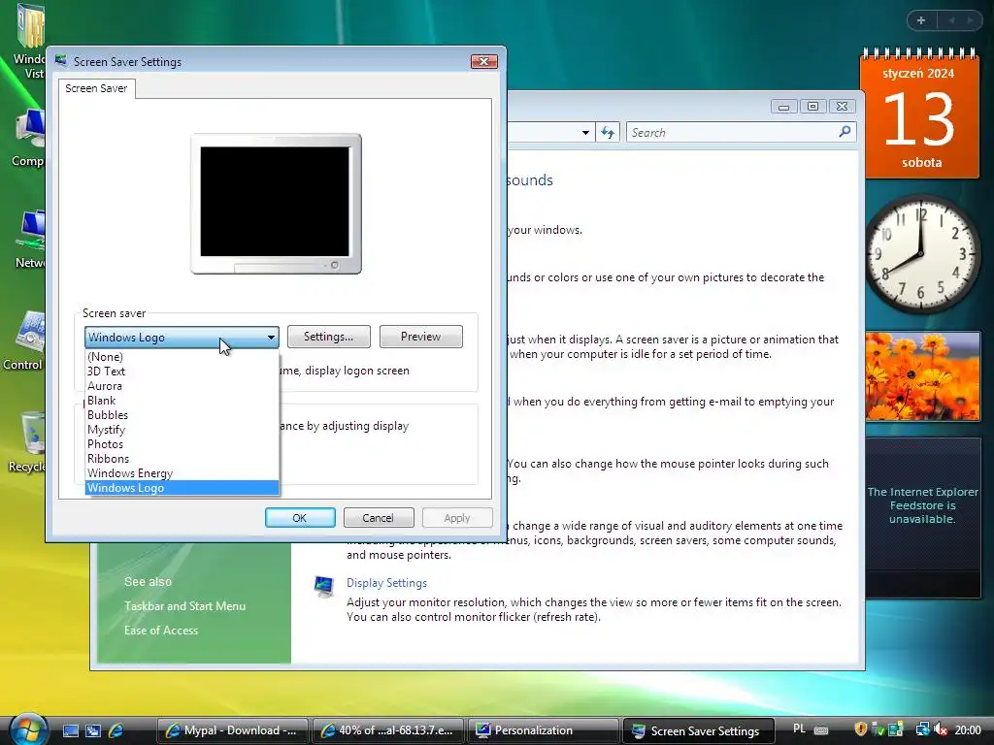Click the network tray icon beside volume
Image resolution: width=994 pixels, height=745 pixels.
pos(922,729)
